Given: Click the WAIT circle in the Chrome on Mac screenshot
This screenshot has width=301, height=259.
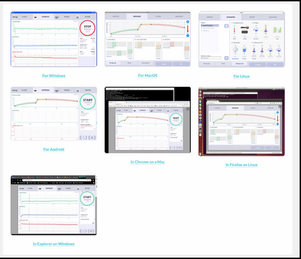Looking at the screenshot, I should click(176, 119).
